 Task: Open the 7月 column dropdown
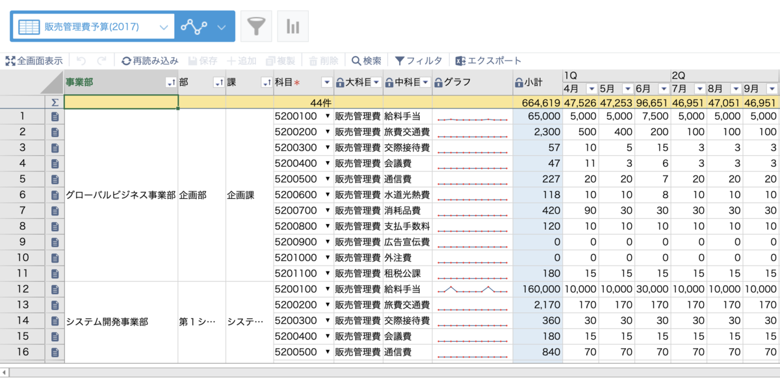[x=699, y=88]
